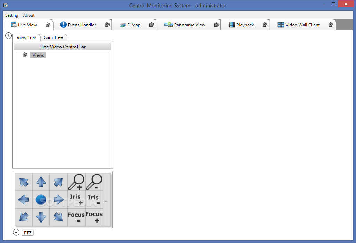
Task: Tilt camera up with PTZ arrow
Action: click(x=41, y=182)
